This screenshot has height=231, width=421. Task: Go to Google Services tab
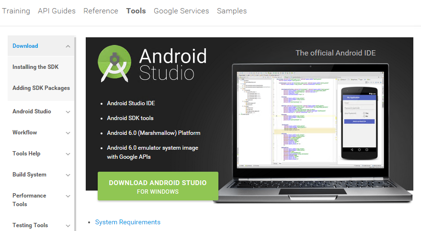coord(181,11)
